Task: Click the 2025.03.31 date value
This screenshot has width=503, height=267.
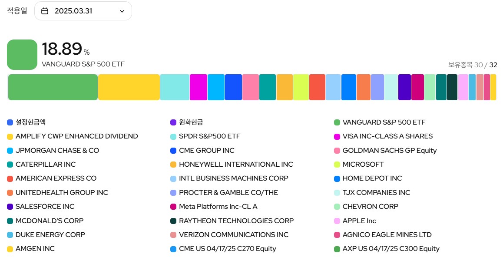Action: tap(73, 11)
